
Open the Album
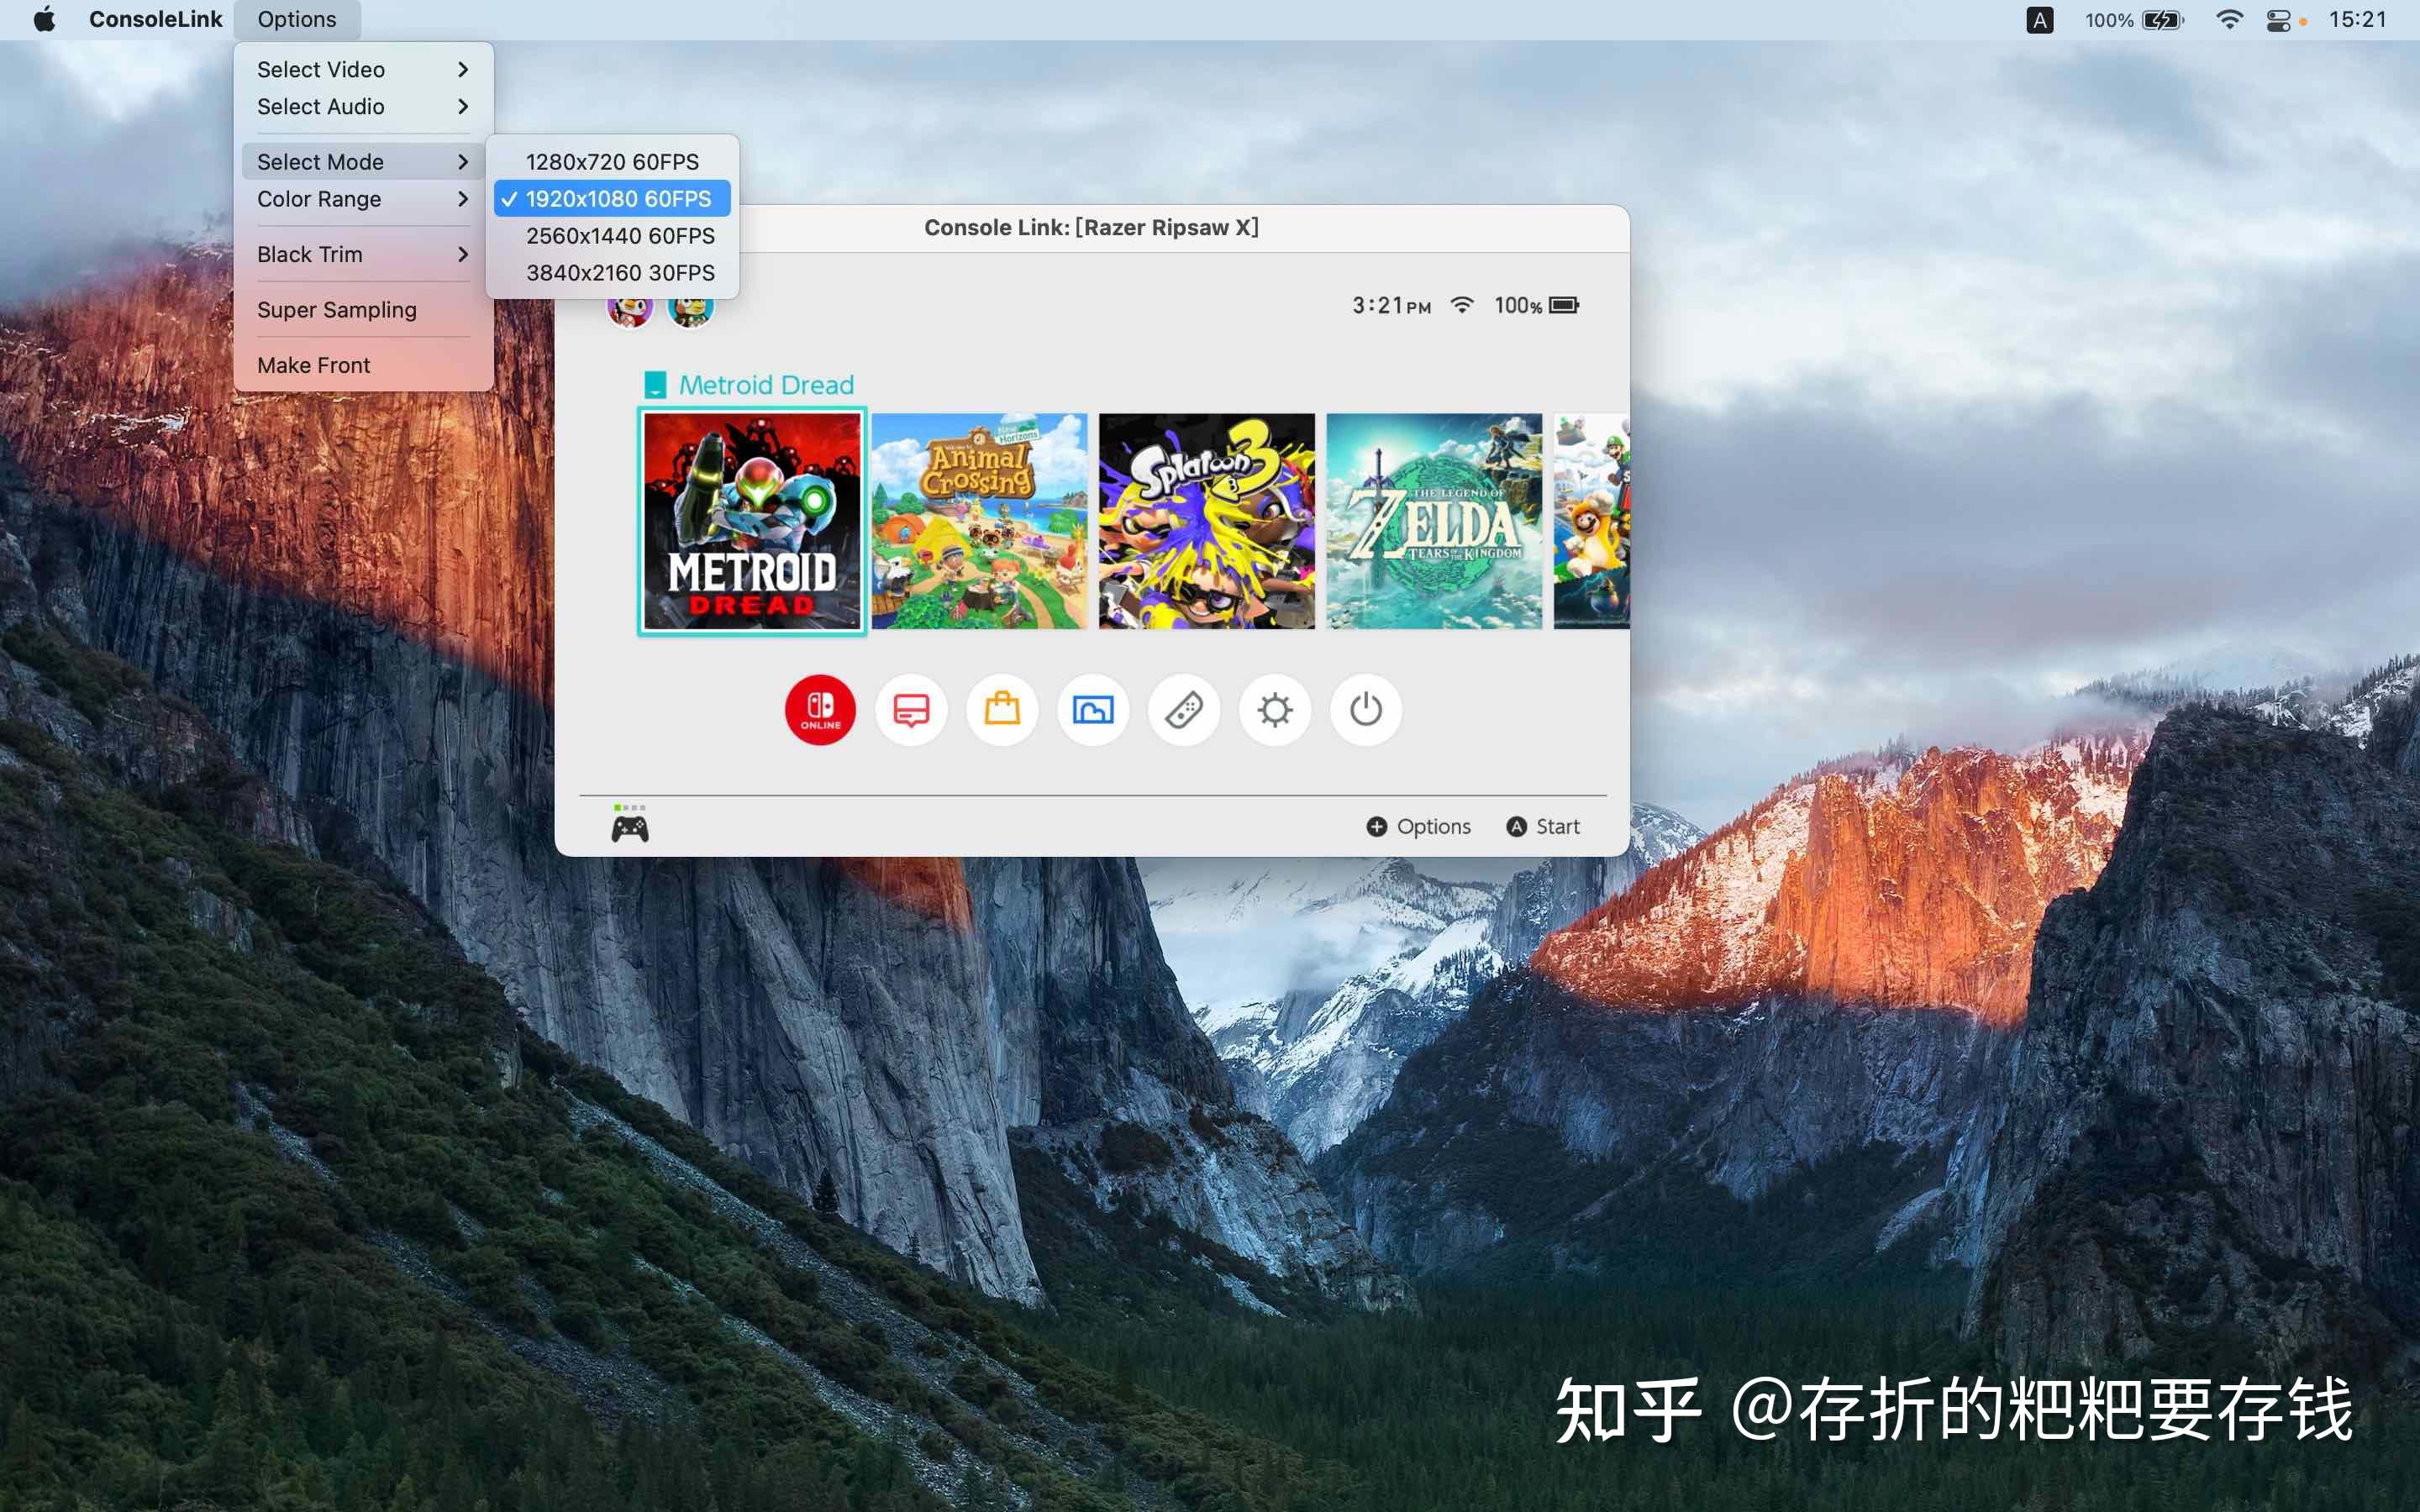coord(1092,710)
